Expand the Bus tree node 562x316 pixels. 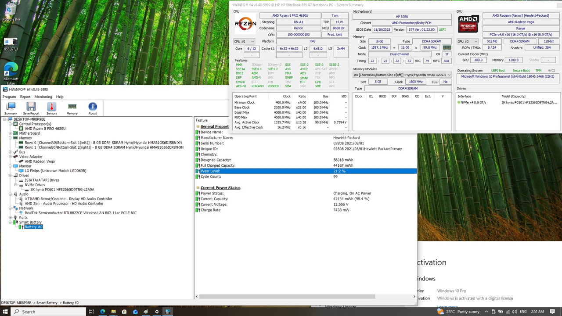10,152
